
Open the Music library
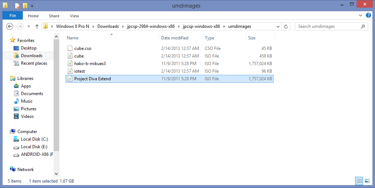[x=27, y=101]
